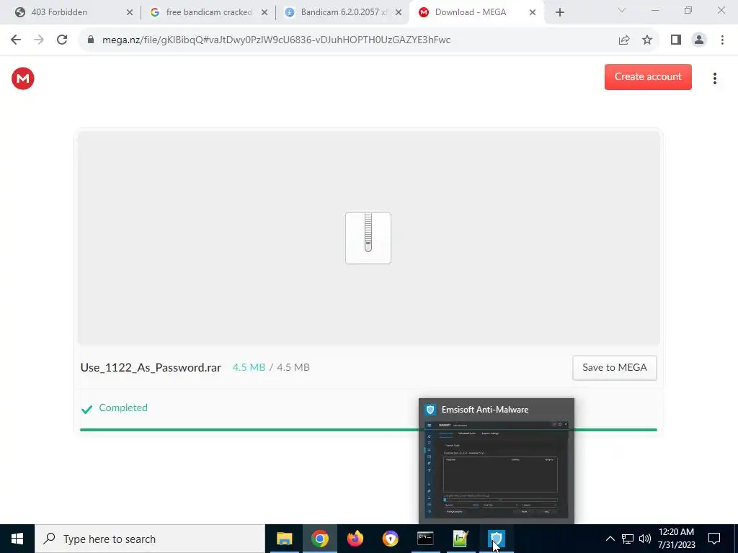Open Chrome profile avatar
Viewport: 738px width, 553px height.
699,40
